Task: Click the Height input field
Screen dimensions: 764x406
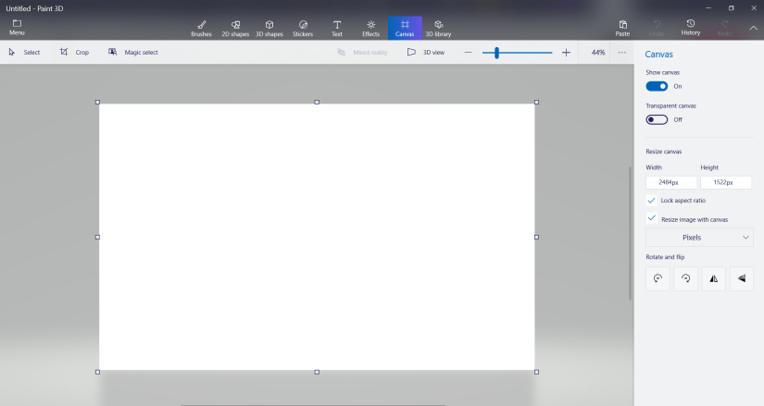Action: tap(725, 182)
